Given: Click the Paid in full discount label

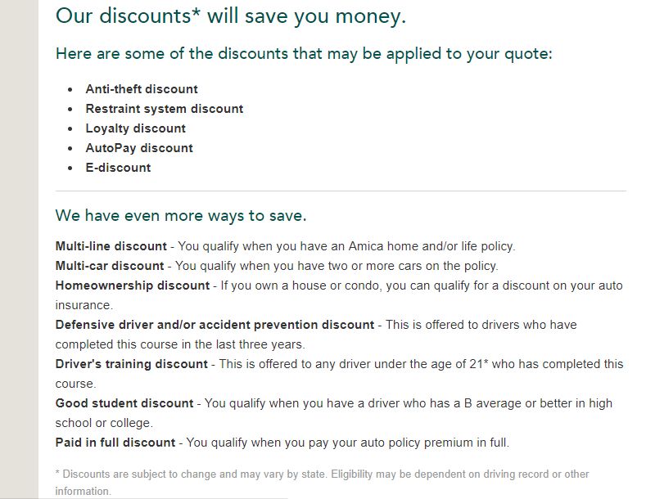Looking at the screenshot, I should pos(115,443).
